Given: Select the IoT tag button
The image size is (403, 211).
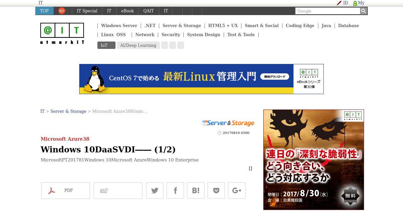Looking at the screenshot, I should pos(106,45).
